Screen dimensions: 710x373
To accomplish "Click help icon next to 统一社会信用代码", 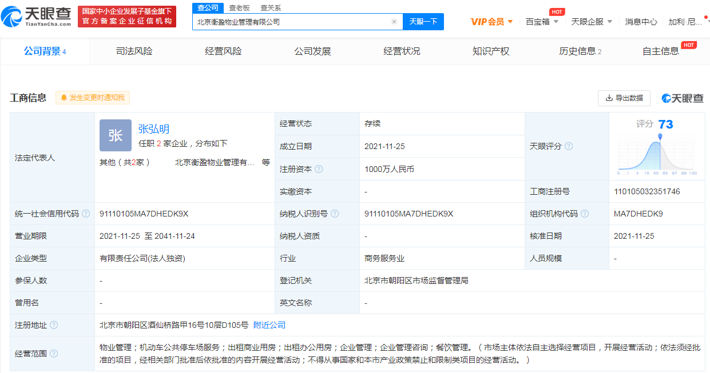I will (x=86, y=214).
